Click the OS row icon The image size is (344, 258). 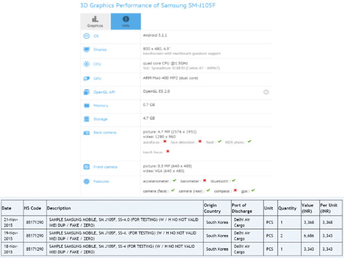click(87, 36)
